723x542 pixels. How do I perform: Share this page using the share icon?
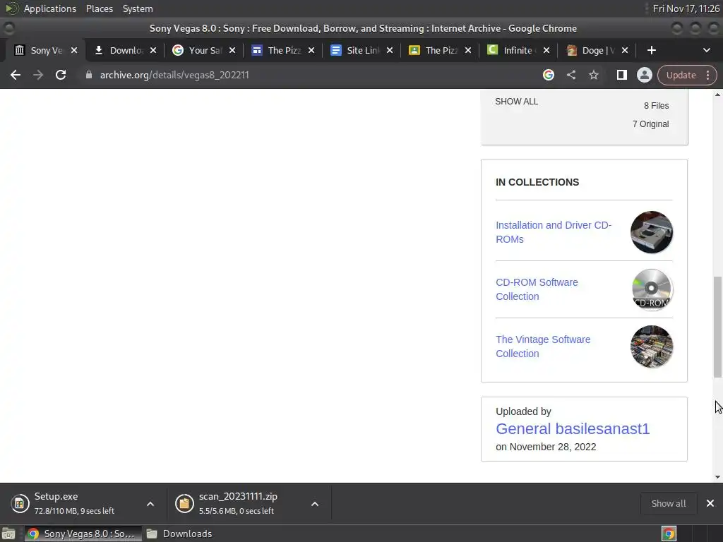point(570,75)
